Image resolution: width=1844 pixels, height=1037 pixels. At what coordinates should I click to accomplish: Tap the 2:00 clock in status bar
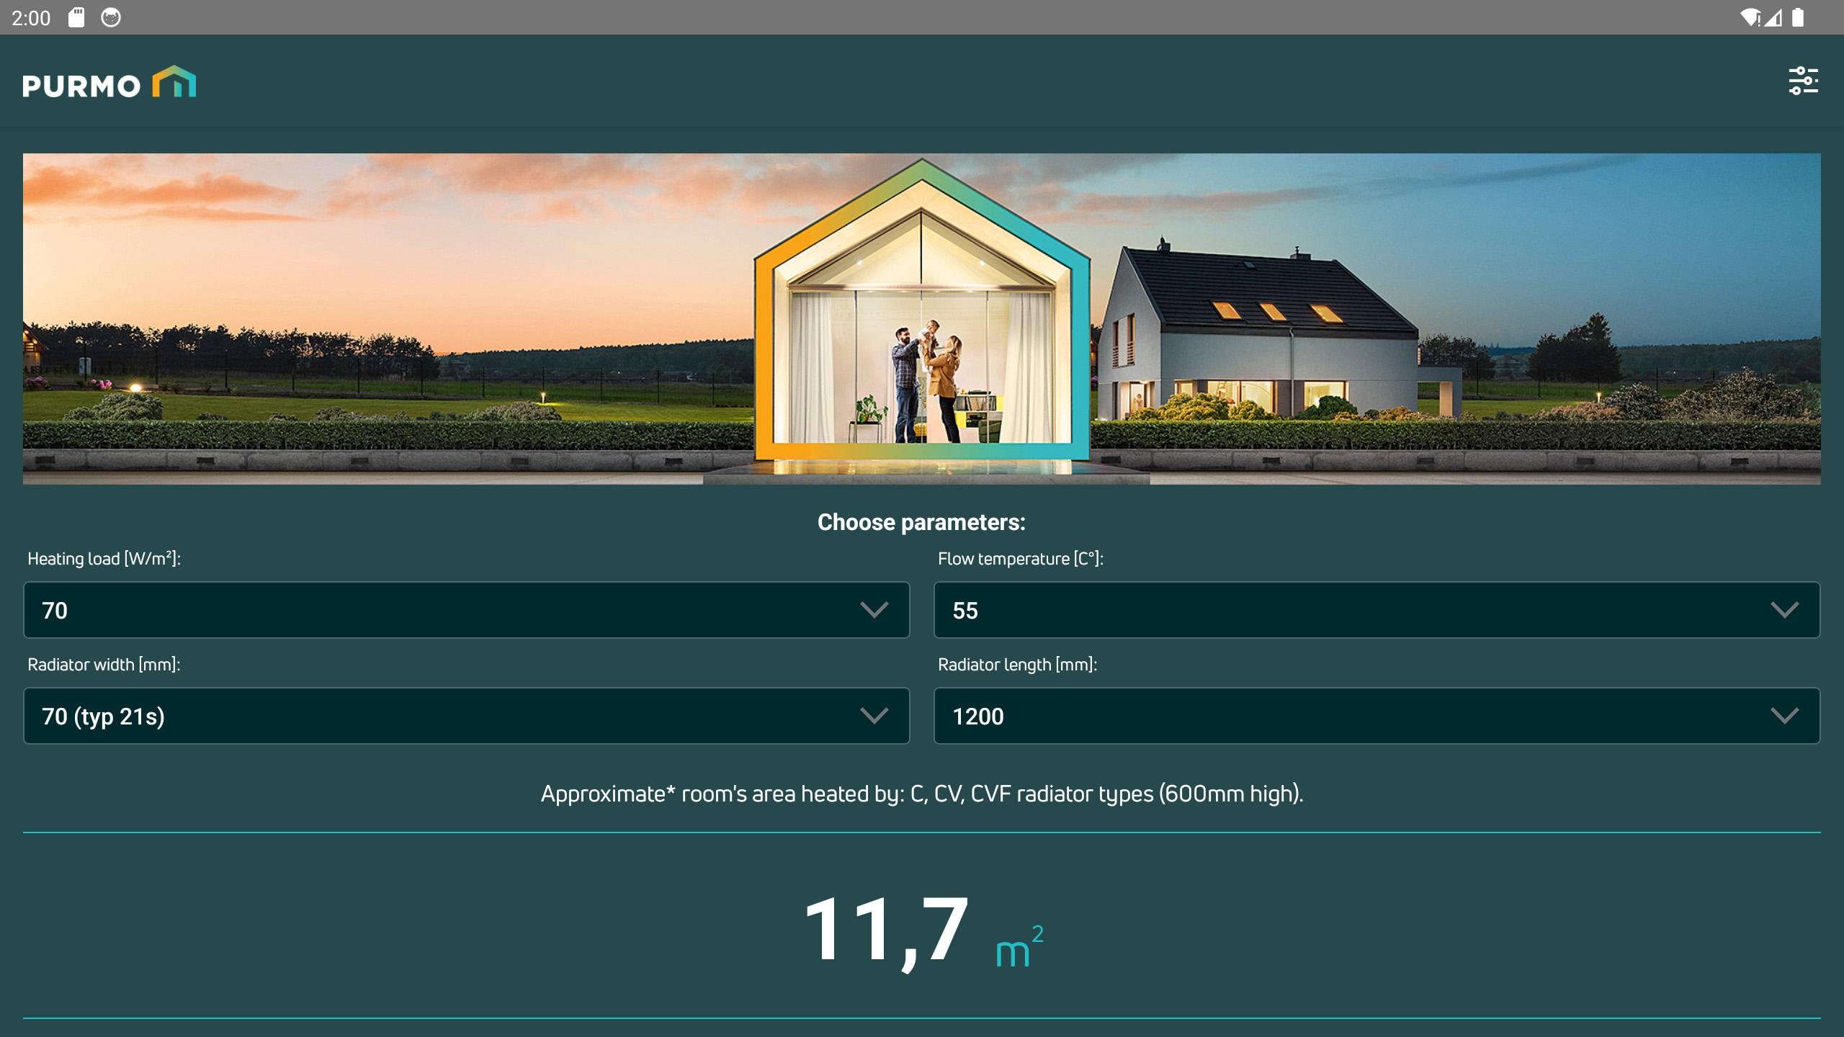pos(31,17)
